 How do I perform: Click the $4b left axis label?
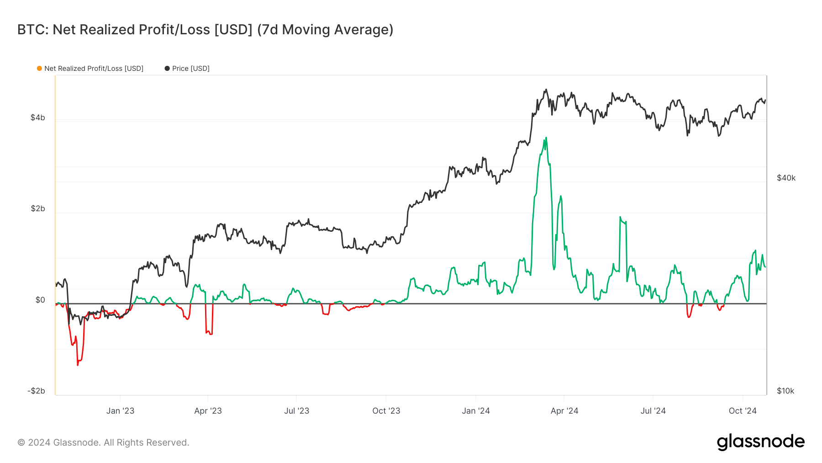pos(38,118)
